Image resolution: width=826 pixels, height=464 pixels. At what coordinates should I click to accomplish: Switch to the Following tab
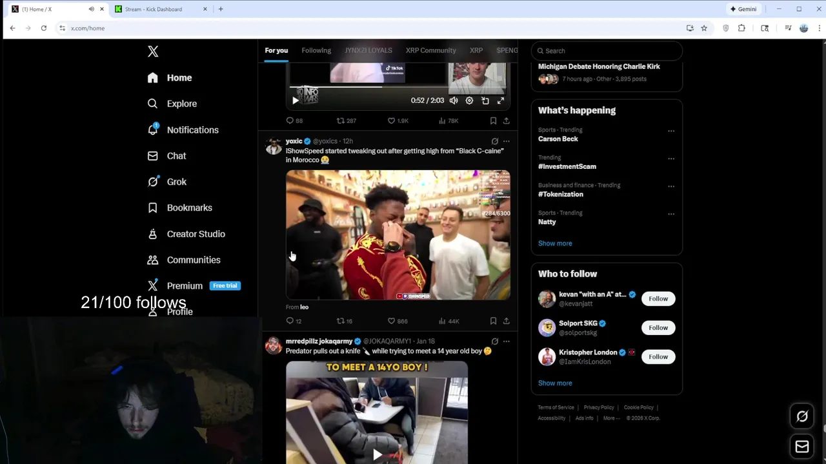[x=316, y=50]
